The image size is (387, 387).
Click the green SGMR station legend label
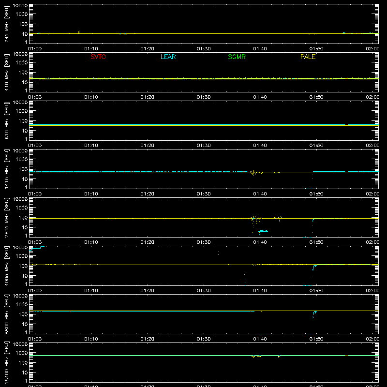237,57
